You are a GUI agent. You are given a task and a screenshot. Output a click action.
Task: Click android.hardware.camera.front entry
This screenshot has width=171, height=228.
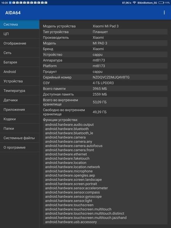(x=70, y=150)
